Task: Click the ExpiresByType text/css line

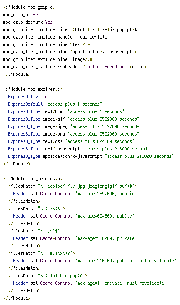Action: 71,141
